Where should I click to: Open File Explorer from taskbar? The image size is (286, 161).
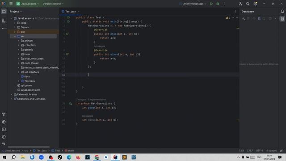pyautogui.click(x=23, y=157)
